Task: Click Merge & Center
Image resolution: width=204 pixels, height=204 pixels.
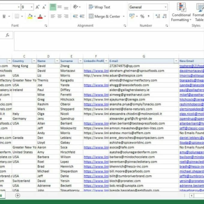Action: tap(104, 16)
